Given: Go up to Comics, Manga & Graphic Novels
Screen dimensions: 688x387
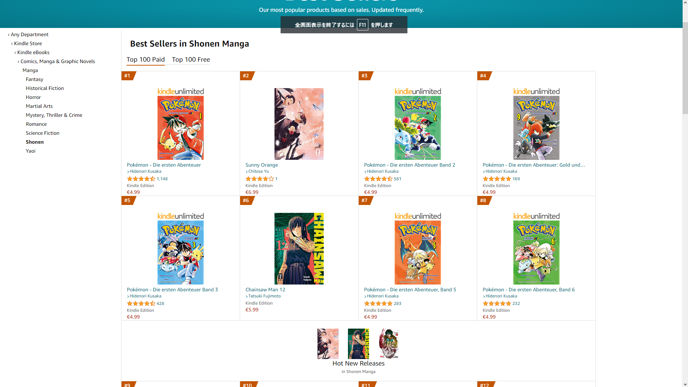Looking at the screenshot, I should (x=56, y=61).
